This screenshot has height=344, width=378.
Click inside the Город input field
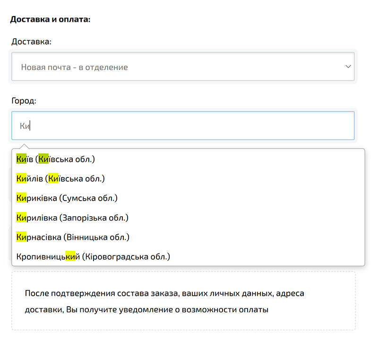point(142,125)
